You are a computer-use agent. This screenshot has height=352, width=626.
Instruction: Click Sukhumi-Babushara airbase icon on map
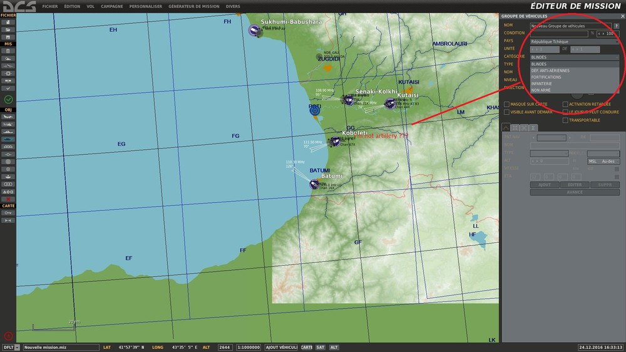pos(254,30)
